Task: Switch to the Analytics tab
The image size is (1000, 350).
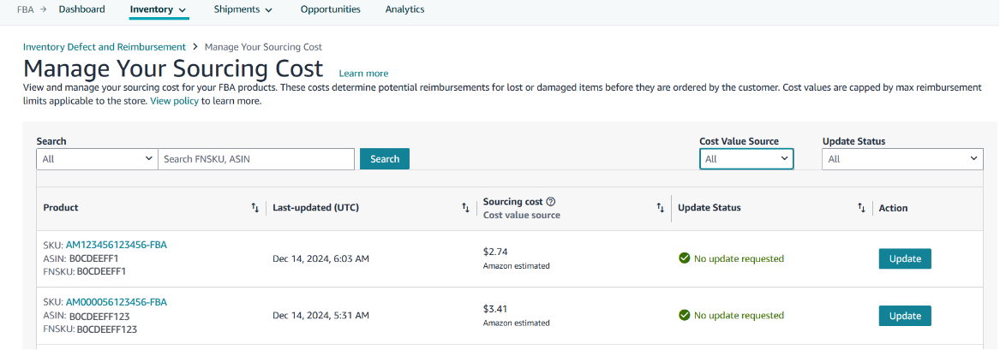Action: click(404, 9)
